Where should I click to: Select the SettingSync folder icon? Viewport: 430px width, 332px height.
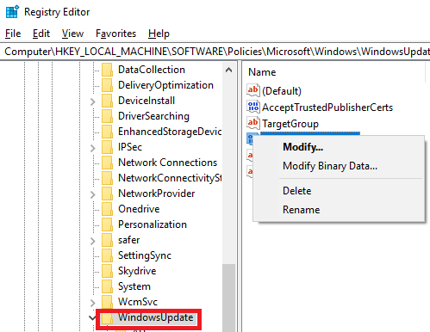(108, 255)
